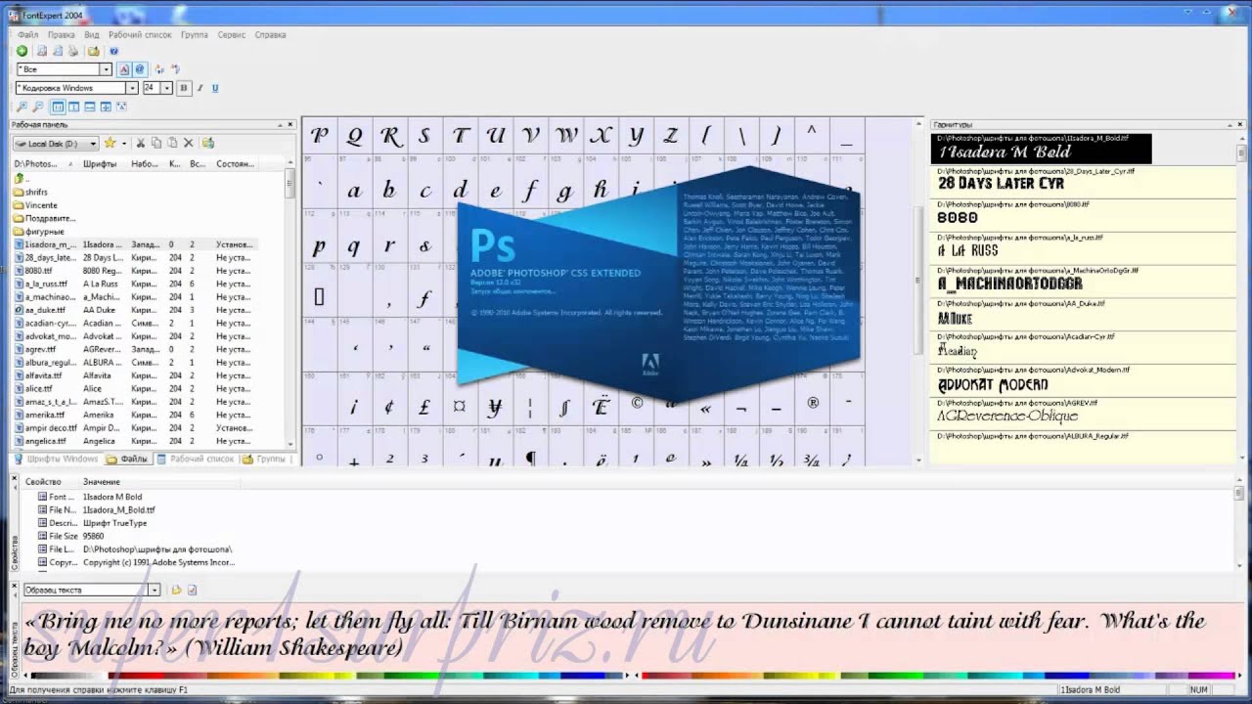
Task: Click the zoom in magnifier icon
Action: point(22,107)
